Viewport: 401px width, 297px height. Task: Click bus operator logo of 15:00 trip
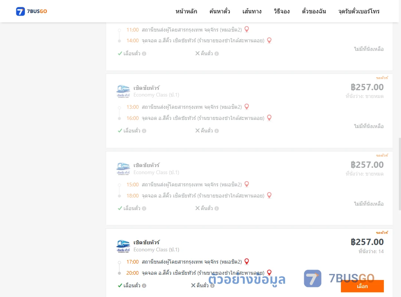click(x=123, y=169)
